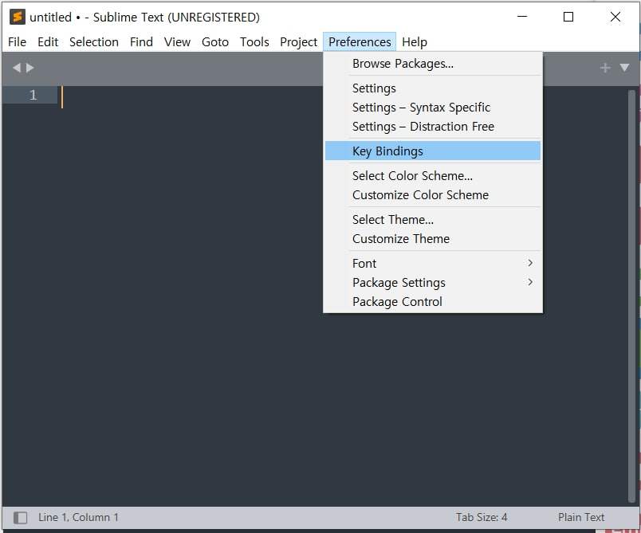Open the tab list dropdown triangle
The height and width of the screenshot is (533, 641).
624,68
